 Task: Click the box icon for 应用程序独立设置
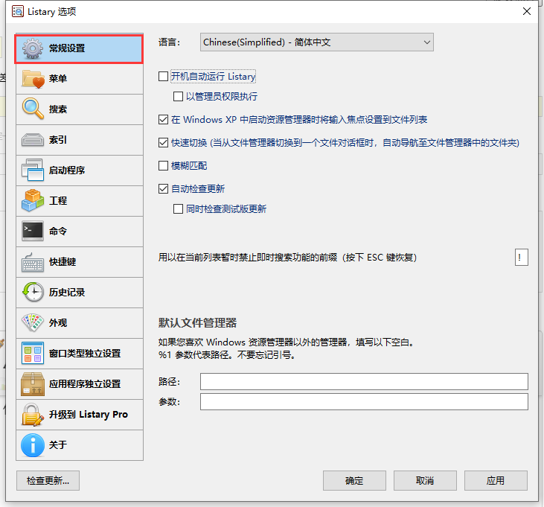click(x=33, y=384)
